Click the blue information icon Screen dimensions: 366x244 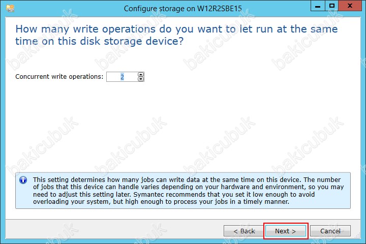point(23,180)
